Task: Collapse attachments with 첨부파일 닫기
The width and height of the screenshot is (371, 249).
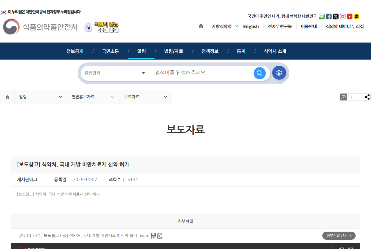Action: tap(339, 236)
